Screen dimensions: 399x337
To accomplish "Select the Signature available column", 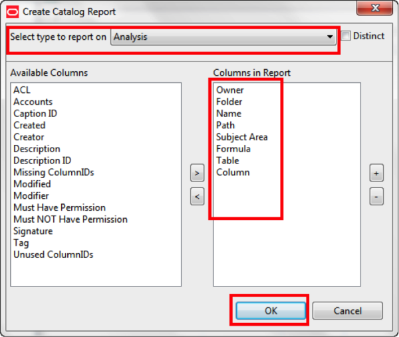I will tap(33, 231).
